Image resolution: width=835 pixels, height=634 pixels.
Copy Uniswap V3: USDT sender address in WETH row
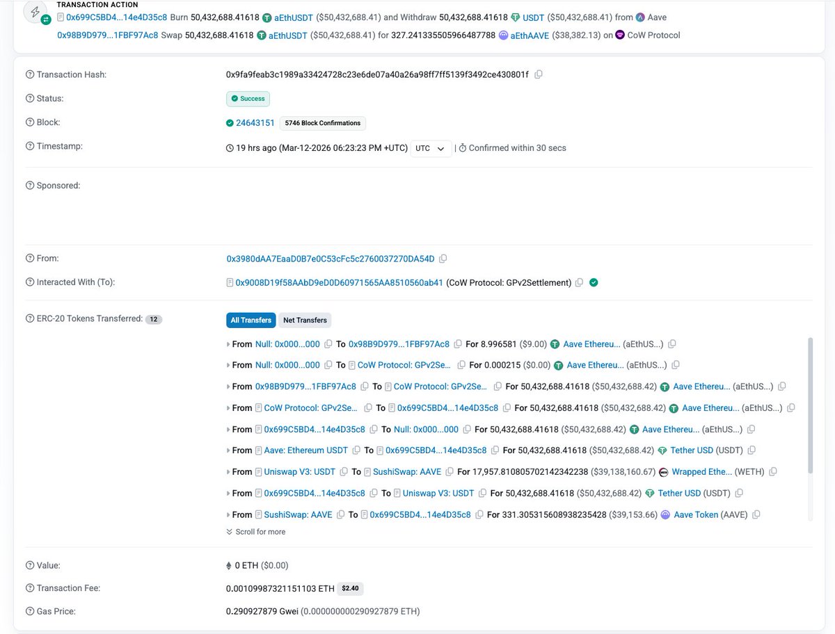click(x=343, y=472)
